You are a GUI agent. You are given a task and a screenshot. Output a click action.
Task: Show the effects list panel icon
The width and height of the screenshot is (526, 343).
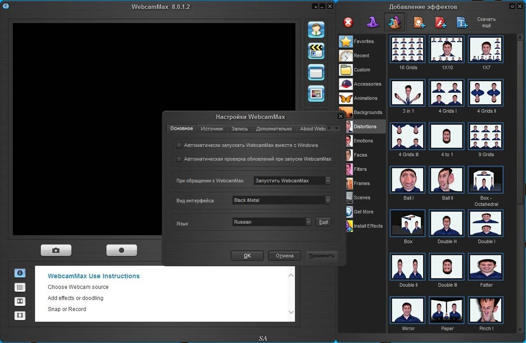coord(20,287)
